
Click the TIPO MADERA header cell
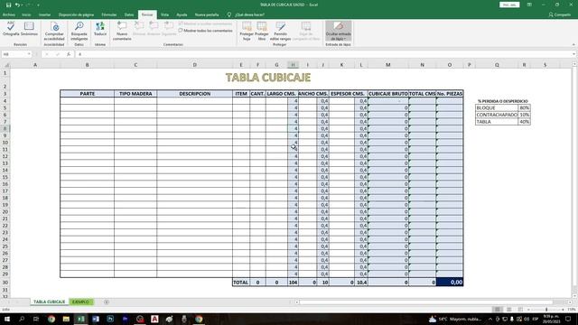(135, 94)
